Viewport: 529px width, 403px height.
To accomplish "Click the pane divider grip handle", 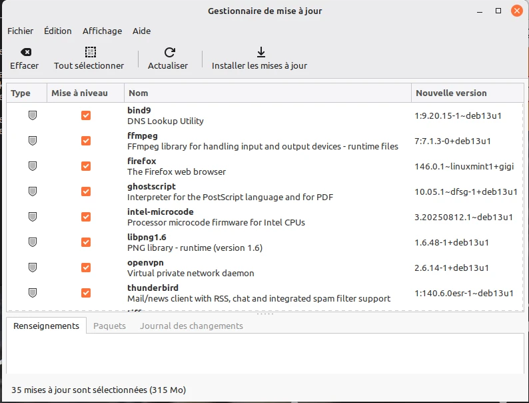I will tap(265, 314).
